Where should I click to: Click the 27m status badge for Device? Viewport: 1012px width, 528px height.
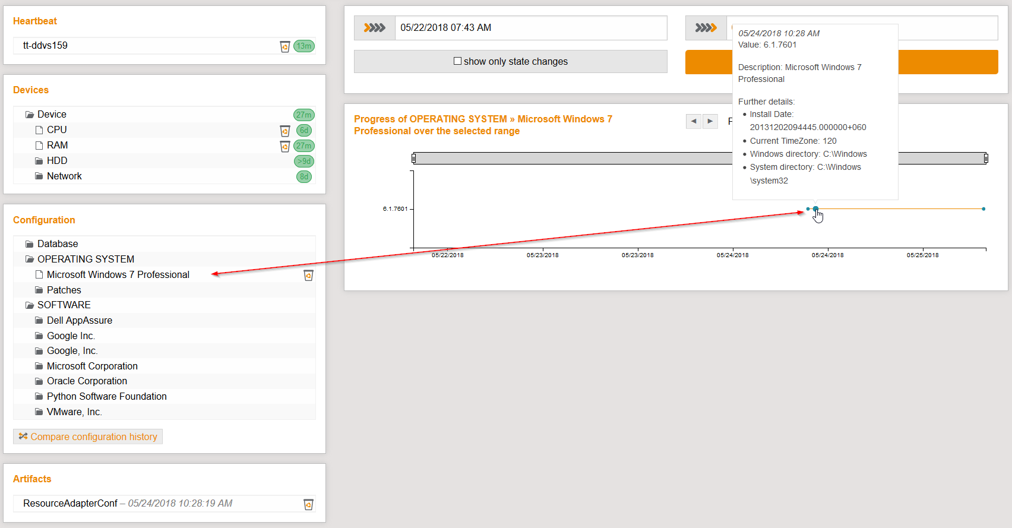[x=303, y=115]
